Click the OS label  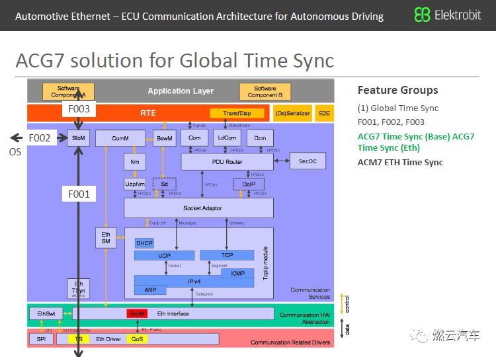pyautogui.click(x=15, y=152)
